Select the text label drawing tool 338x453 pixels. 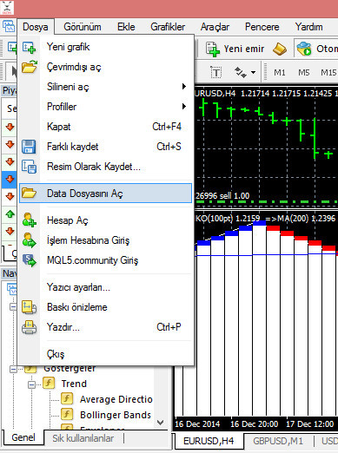pyautogui.click(x=216, y=72)
